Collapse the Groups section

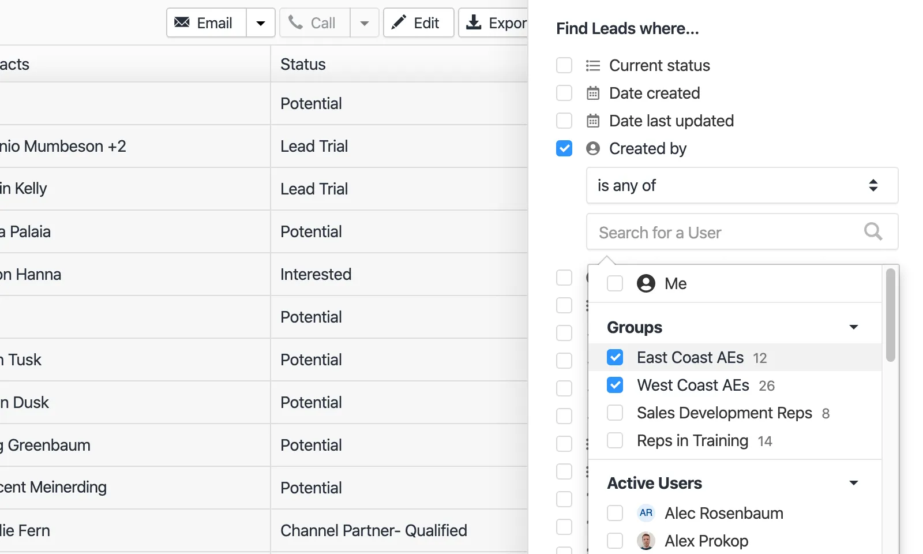pyautogui.click(x=854, y=327)
